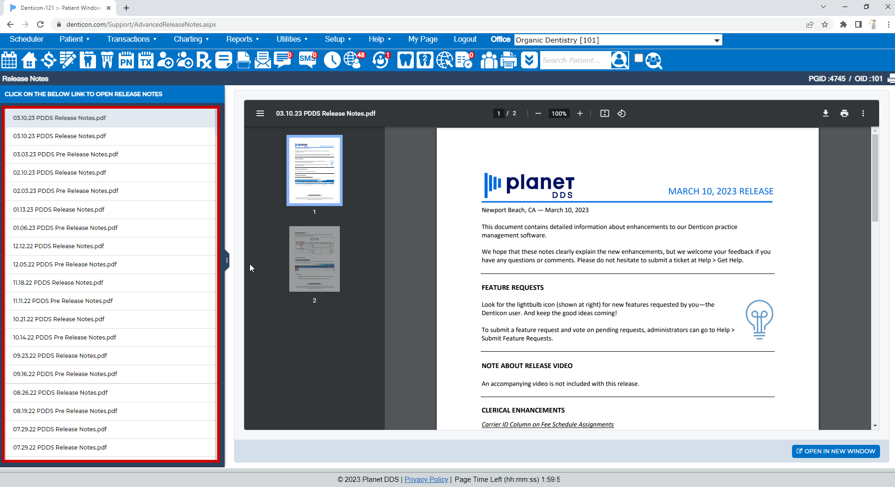Open the TX treatment plan icon
The image size is (895, 487).
146,60
